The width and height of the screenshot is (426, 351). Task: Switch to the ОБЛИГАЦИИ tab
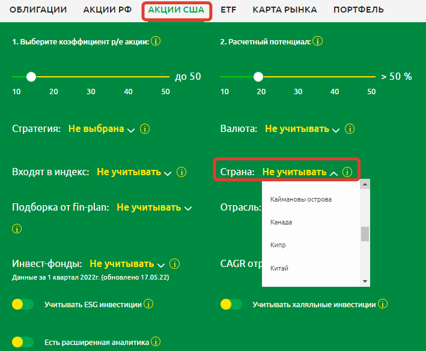pyautogui.click(x=38, y=10)
